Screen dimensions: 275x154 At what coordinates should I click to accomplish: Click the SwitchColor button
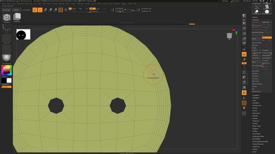point(6,84)
